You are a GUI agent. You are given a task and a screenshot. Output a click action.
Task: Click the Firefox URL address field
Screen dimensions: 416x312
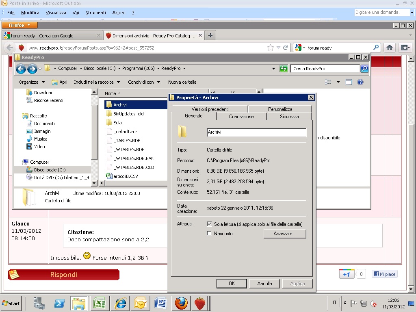[146, 48]
